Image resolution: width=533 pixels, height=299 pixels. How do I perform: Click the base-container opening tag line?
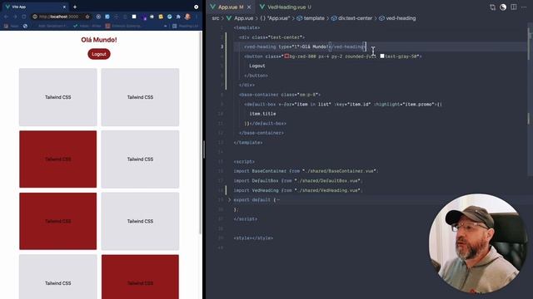point(280,95)
